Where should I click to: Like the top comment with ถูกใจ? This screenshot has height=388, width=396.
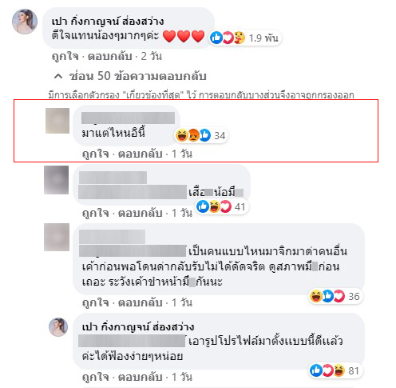pos(65,57)
